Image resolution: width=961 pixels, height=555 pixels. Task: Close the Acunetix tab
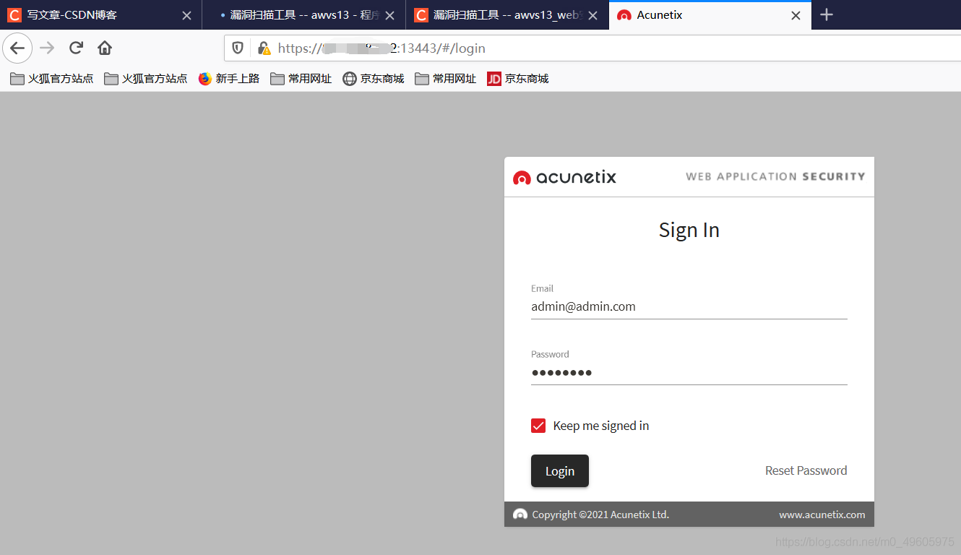tap(796, 15)
